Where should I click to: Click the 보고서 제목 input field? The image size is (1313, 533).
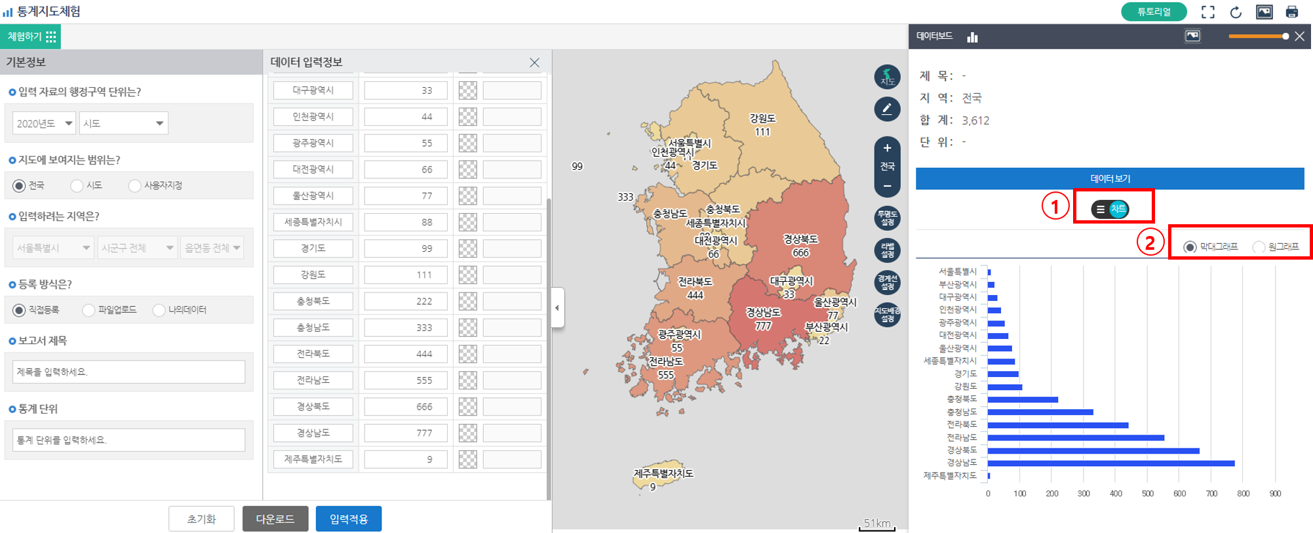point(128,372)
